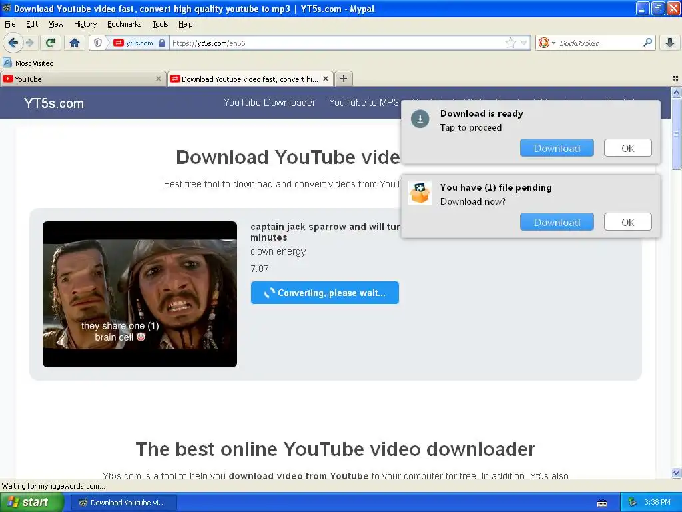Select the Download Youtube taskbar button

(123, 503)
